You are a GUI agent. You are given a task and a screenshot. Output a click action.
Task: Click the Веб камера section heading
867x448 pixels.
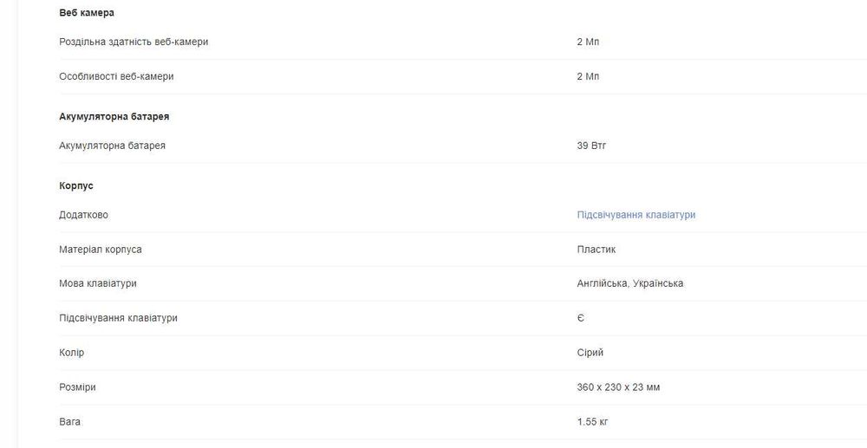pyautogui.click(x=87, y=13)
